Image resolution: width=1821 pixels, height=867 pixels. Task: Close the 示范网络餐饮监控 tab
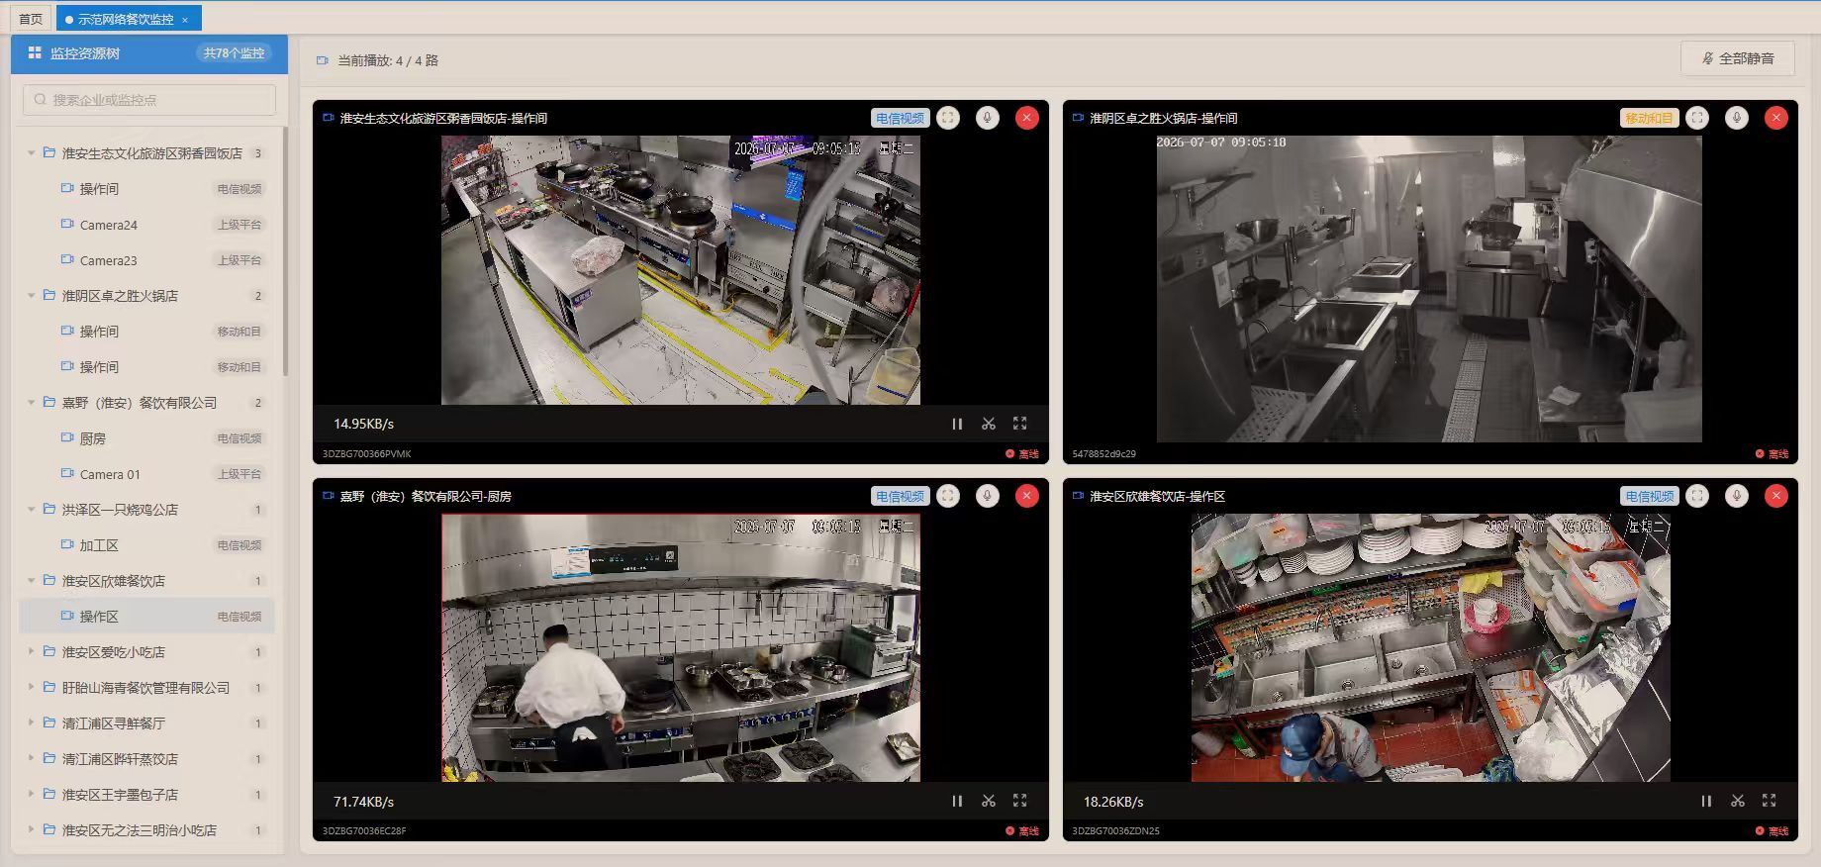click(x=185, y=20)
